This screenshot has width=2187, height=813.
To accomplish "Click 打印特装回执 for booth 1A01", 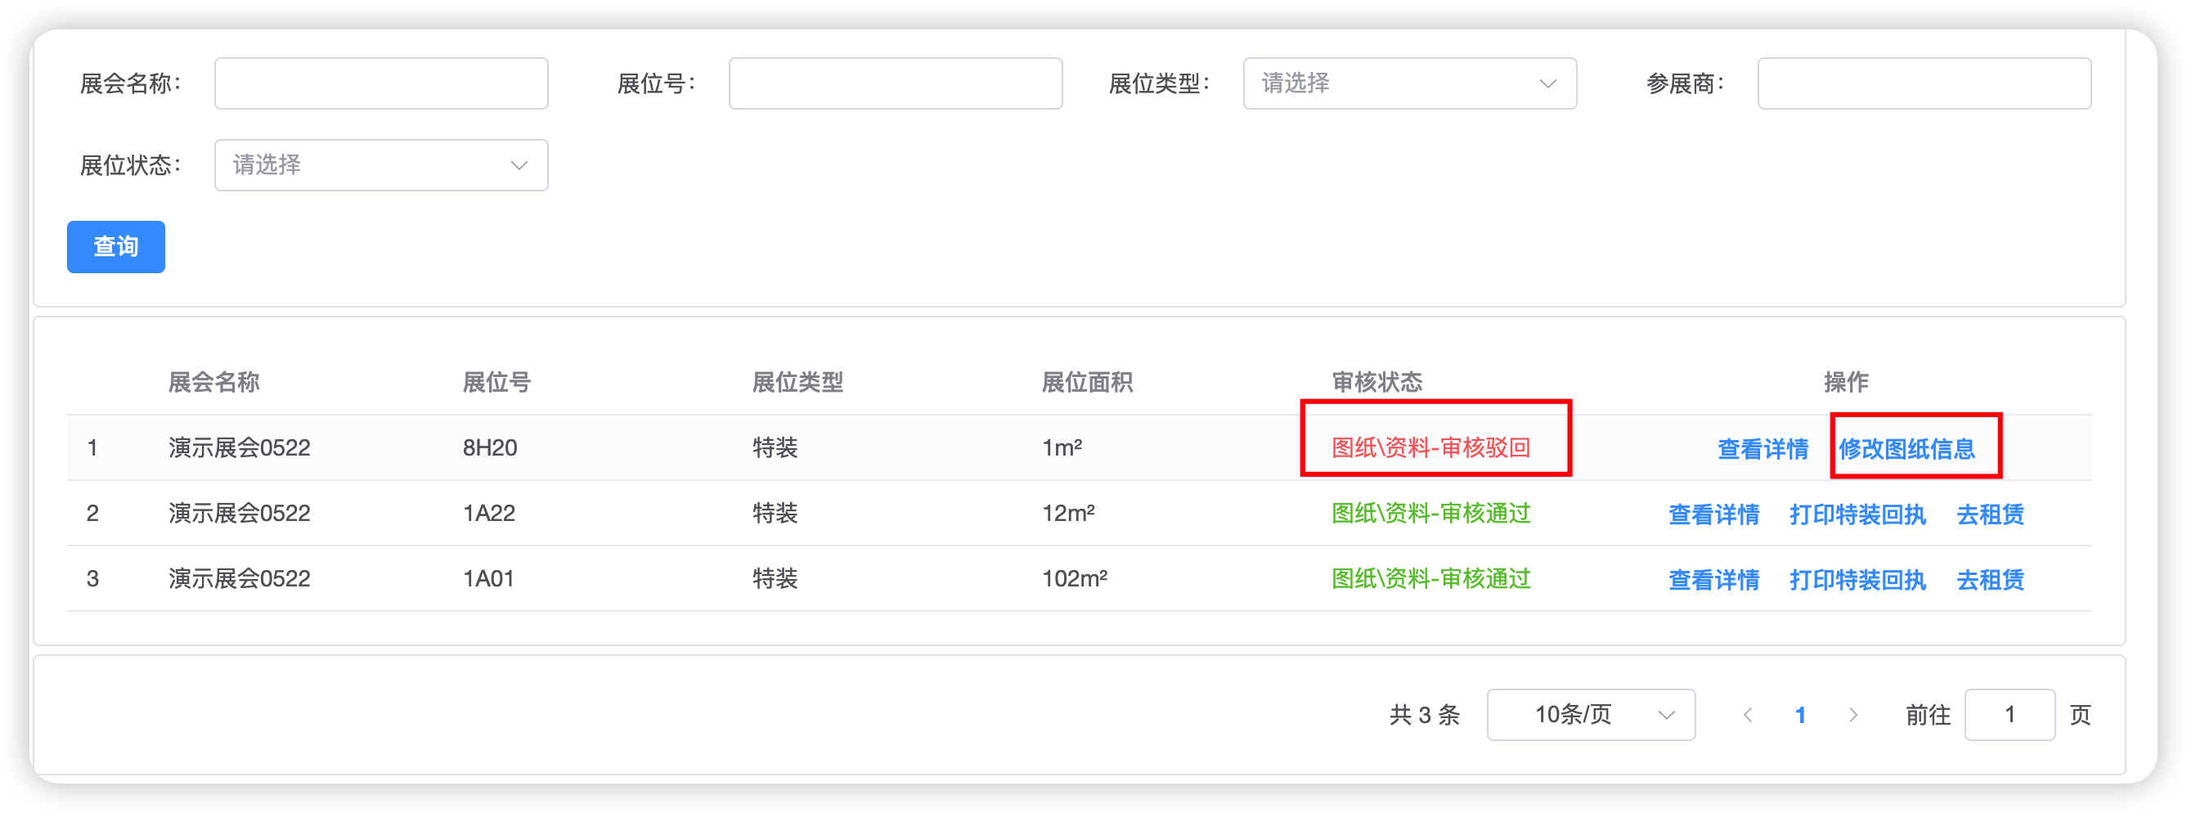I will coord(1857,580).
